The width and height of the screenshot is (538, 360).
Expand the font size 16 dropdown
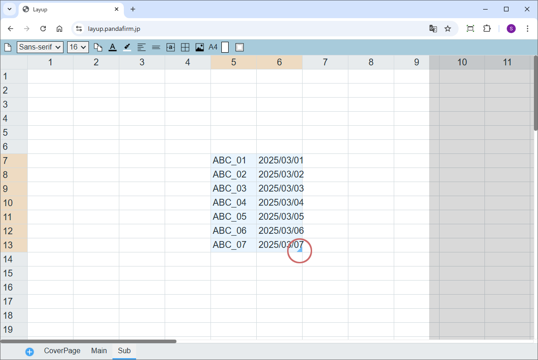point(78,47)
